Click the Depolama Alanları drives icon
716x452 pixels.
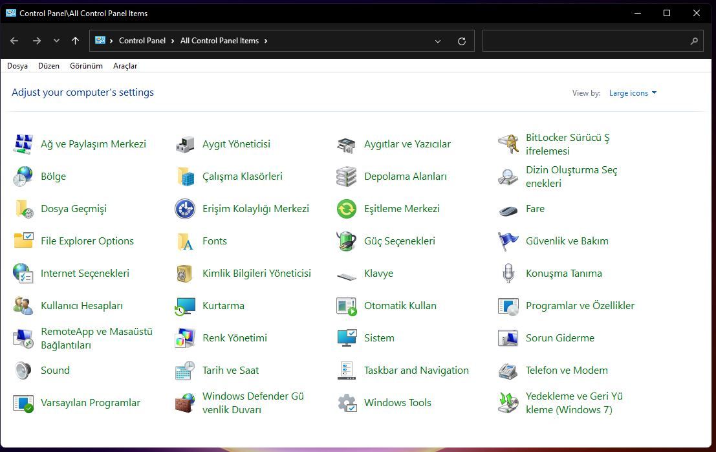pyautogui.click(x=347, y=177)
